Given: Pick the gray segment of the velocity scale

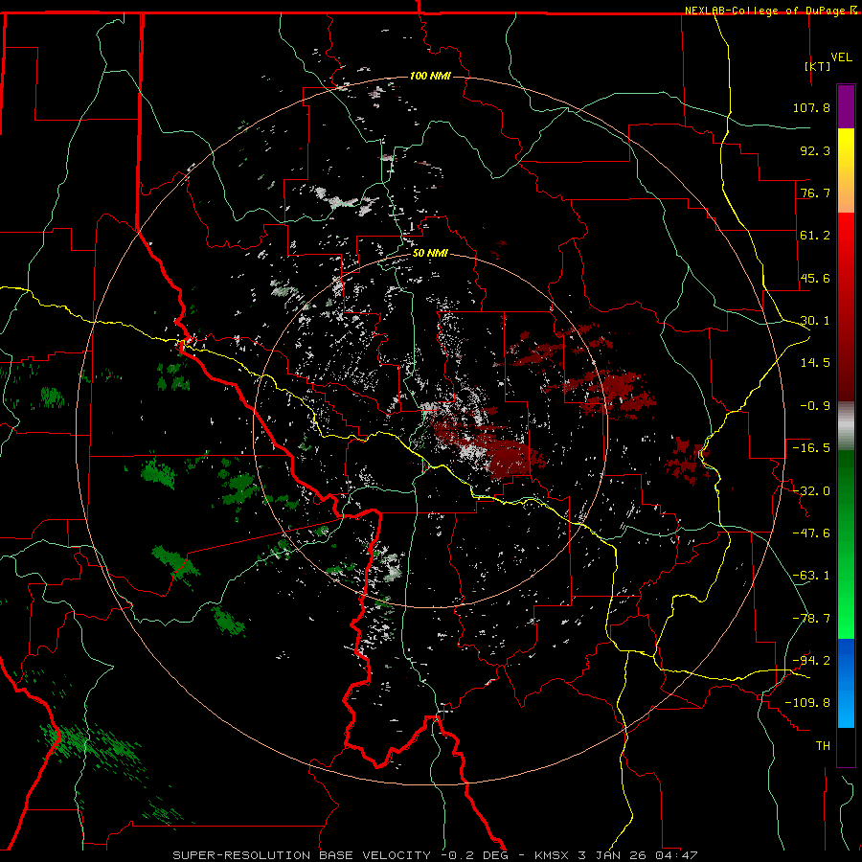Looking at the screenshot, I should [x=846, y=426].
